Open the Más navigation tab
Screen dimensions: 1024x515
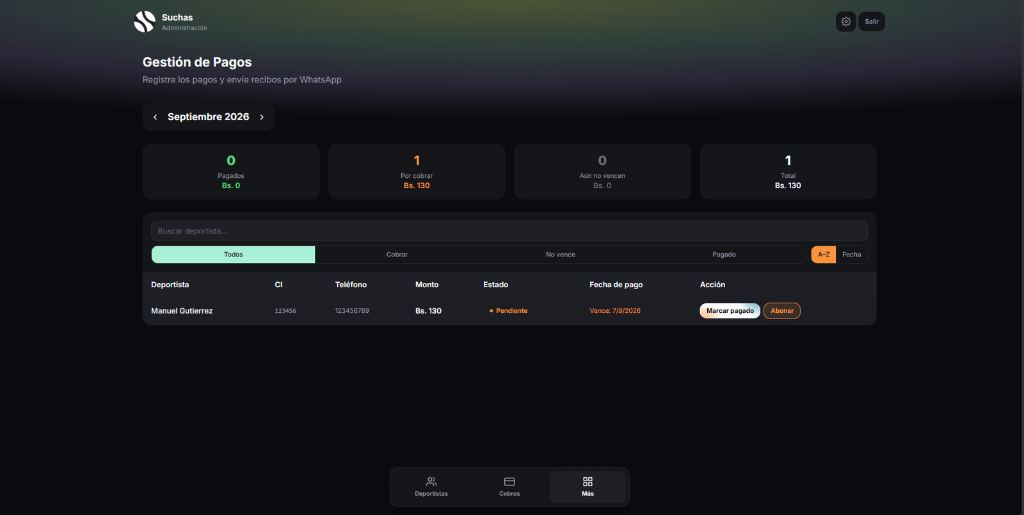click(x=588, y=487)
